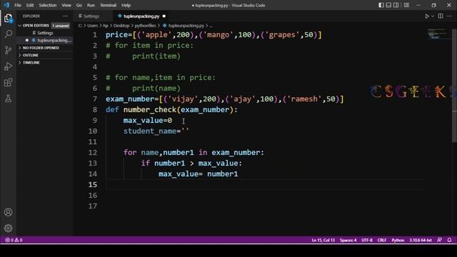
Task: Open the File menu
Action: pos(18,5)
